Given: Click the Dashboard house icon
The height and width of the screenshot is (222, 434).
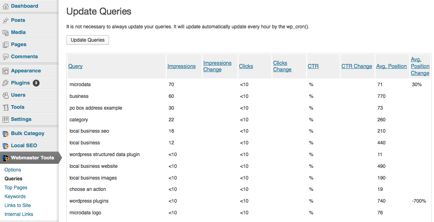Looking at the screenshot, I should tap(6, 6).
